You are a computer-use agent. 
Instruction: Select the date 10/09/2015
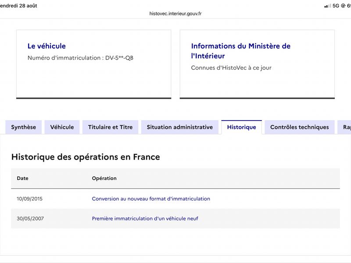coord(29,199)
